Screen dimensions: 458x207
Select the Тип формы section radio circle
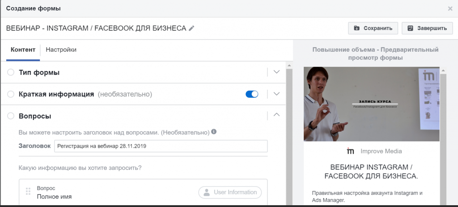click(11, 72)
